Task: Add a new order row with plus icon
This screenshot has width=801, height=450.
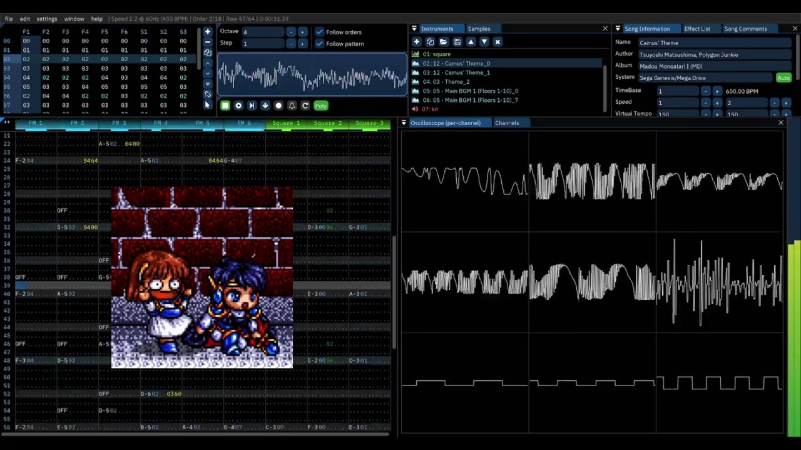Action: coord(208,32)
